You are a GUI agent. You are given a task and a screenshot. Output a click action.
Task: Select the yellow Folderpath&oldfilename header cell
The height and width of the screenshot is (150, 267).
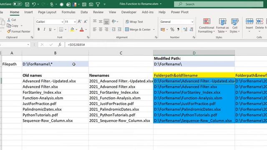coord(194,75)
